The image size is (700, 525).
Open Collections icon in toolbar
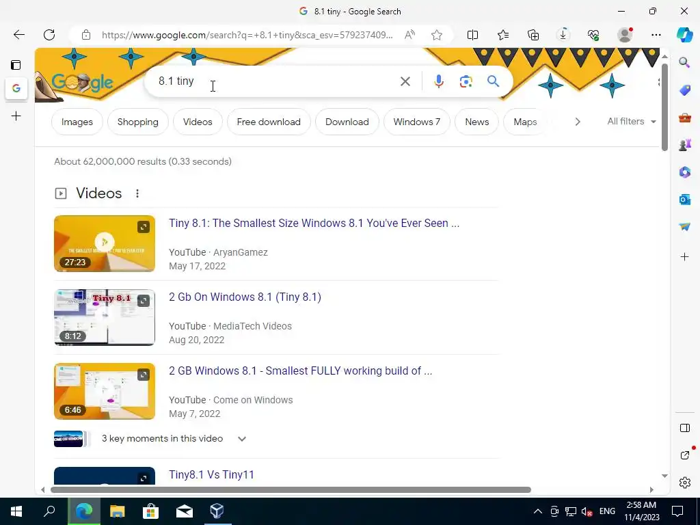coord(533,35)
